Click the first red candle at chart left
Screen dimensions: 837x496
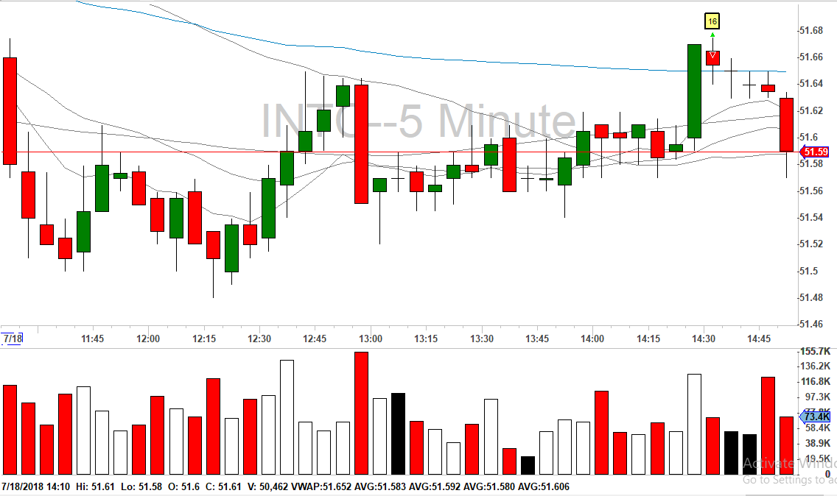[x=10, y=111]
